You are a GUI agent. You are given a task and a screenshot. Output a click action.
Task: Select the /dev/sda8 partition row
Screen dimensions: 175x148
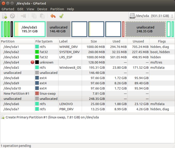(87, 78)
